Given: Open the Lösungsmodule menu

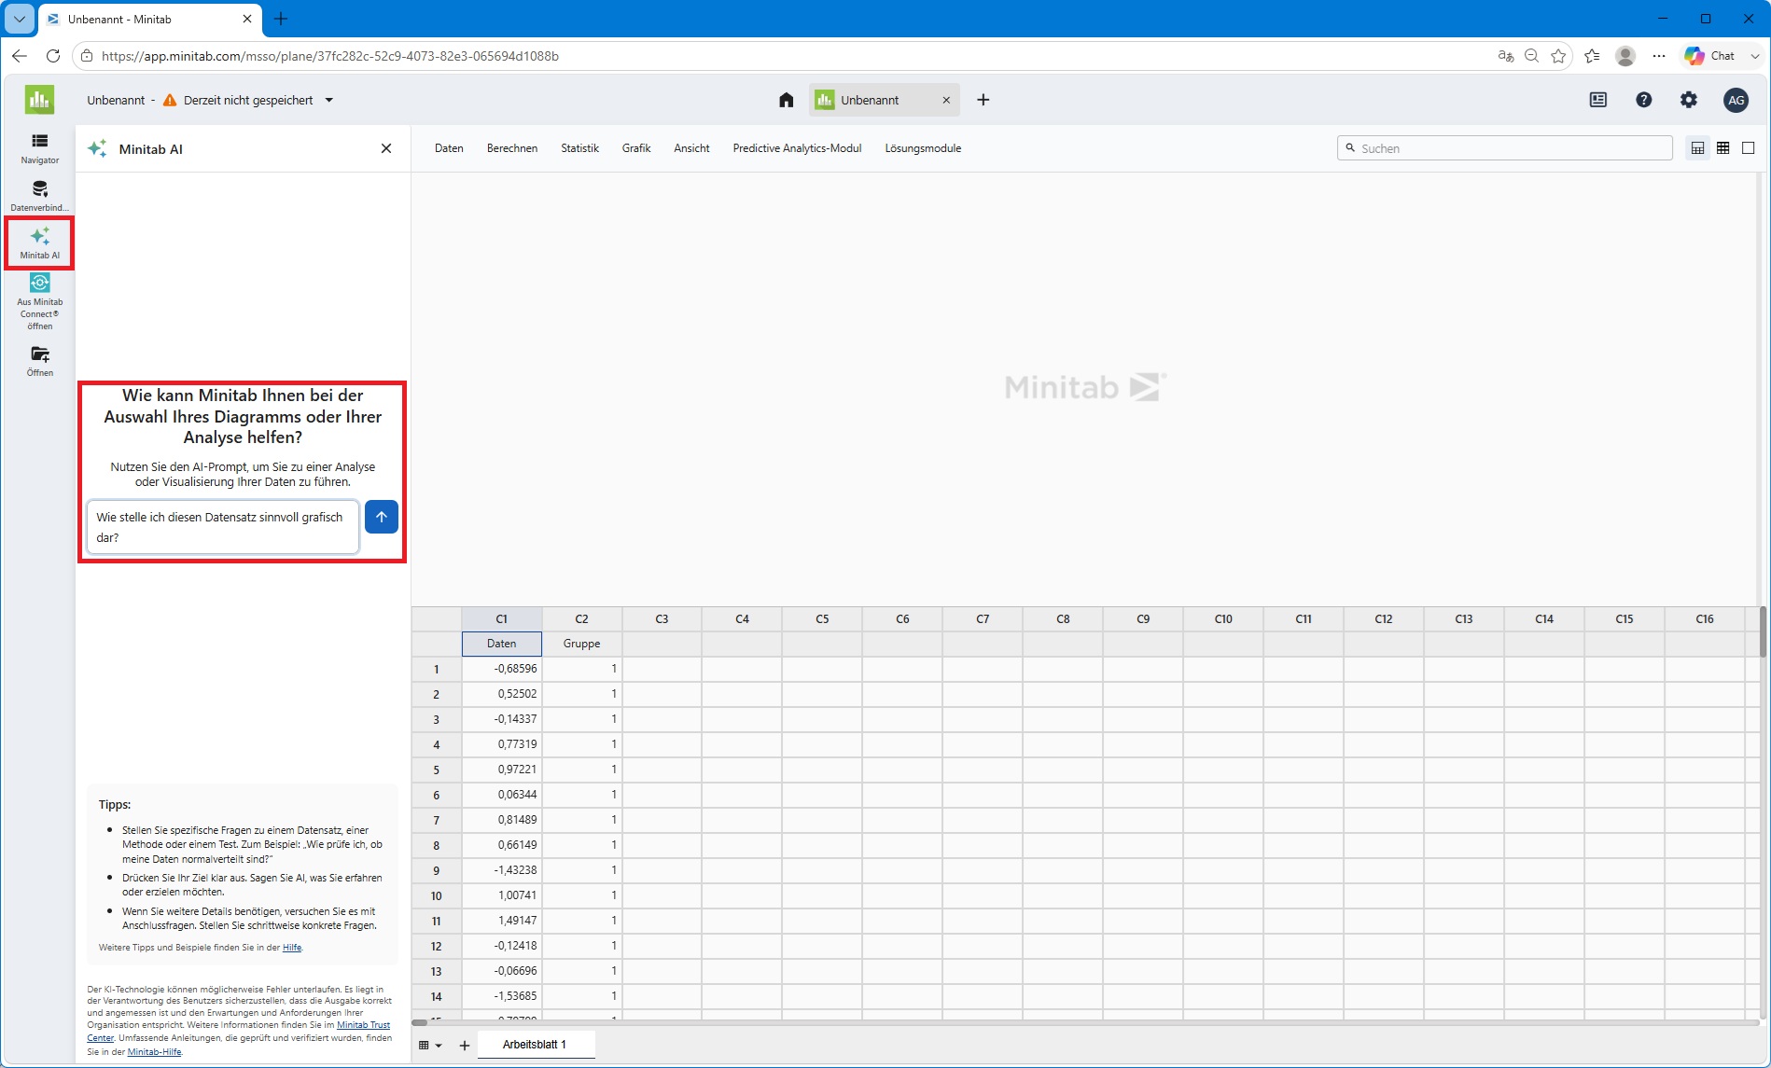Looking at the screenshot, I should [x=923, y=148].
